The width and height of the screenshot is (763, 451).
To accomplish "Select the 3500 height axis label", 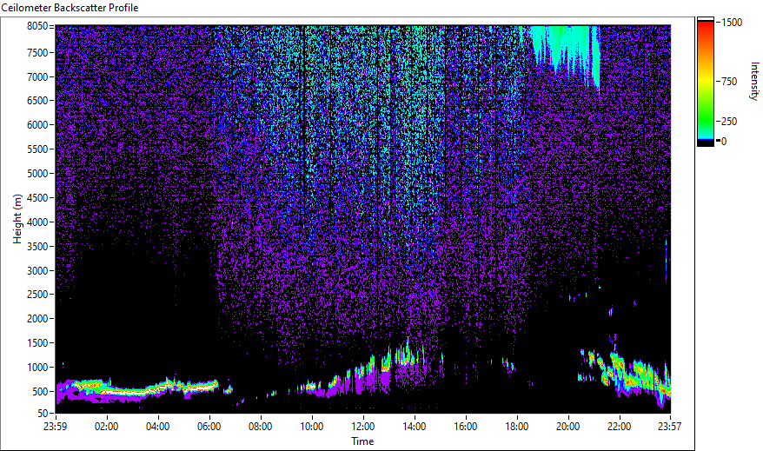I will [x=37, y=247].
